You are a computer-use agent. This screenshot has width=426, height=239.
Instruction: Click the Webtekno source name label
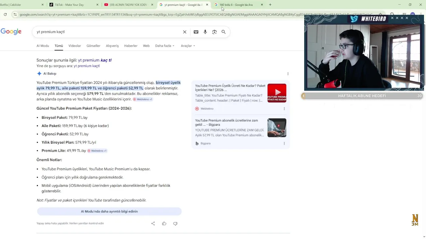207,109
